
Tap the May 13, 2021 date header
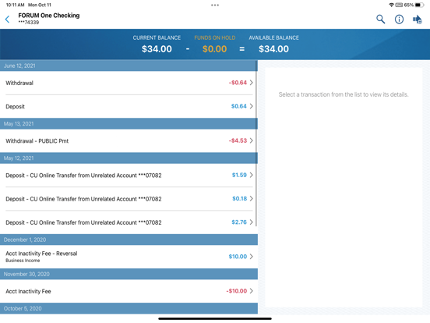coord(129,123)
